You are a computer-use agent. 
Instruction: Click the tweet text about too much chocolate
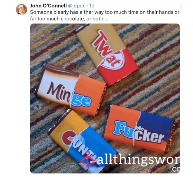click(x=105, y=15)
